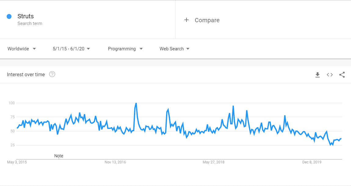Open the 5/1/15 - 6/1/20 date range picker
This screenshot has height=186, width=351.
69,49
